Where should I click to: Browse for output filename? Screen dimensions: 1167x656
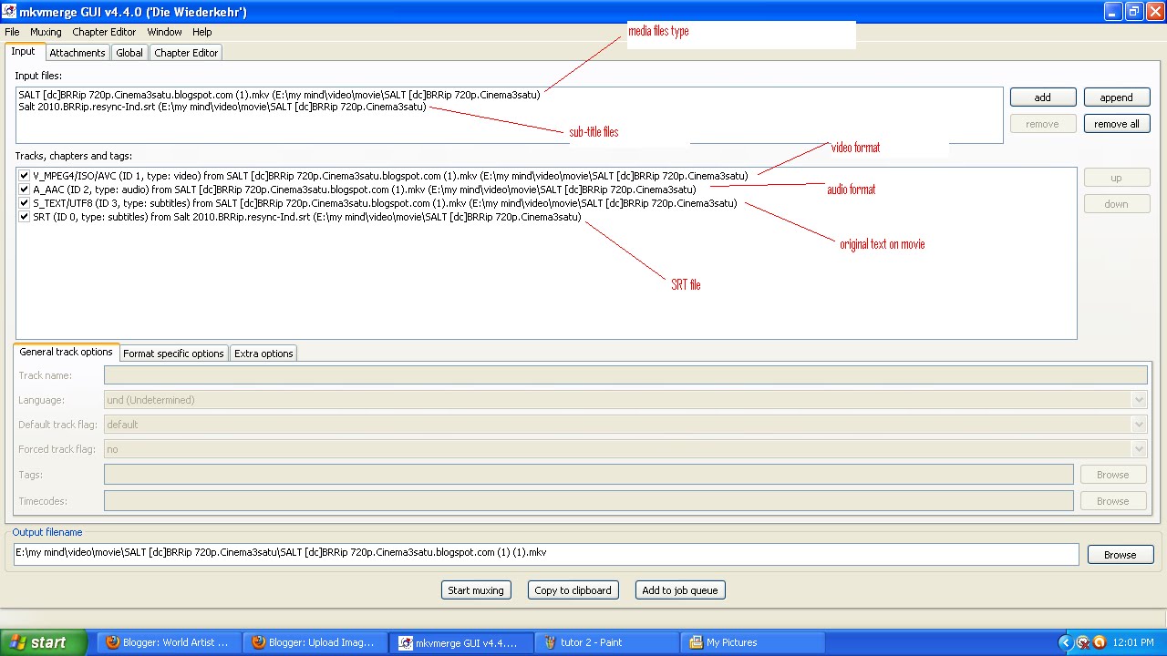(1121, 555)
